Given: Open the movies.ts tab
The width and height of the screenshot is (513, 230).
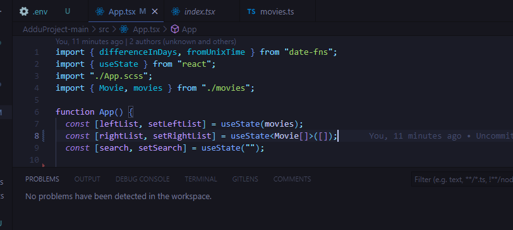Looking at the screenshot, I should tap(278, 11).
